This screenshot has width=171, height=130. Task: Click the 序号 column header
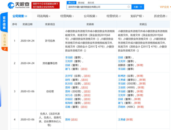14,24
